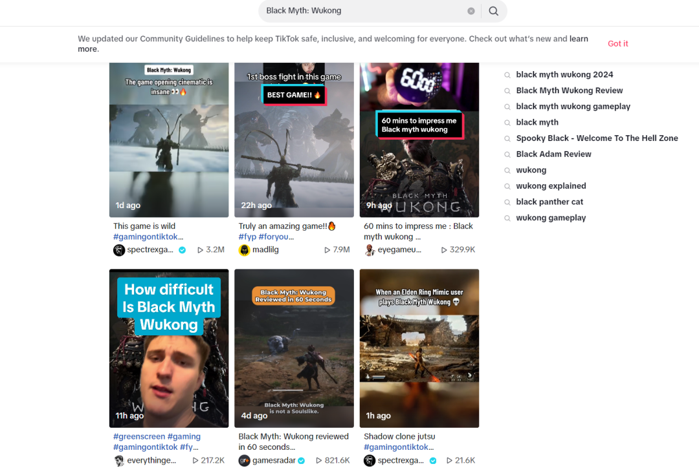This screenshot has width=699, height=475.
Task: Click verified badge beside spectrexga with 3.2M views
Action: 183,250
